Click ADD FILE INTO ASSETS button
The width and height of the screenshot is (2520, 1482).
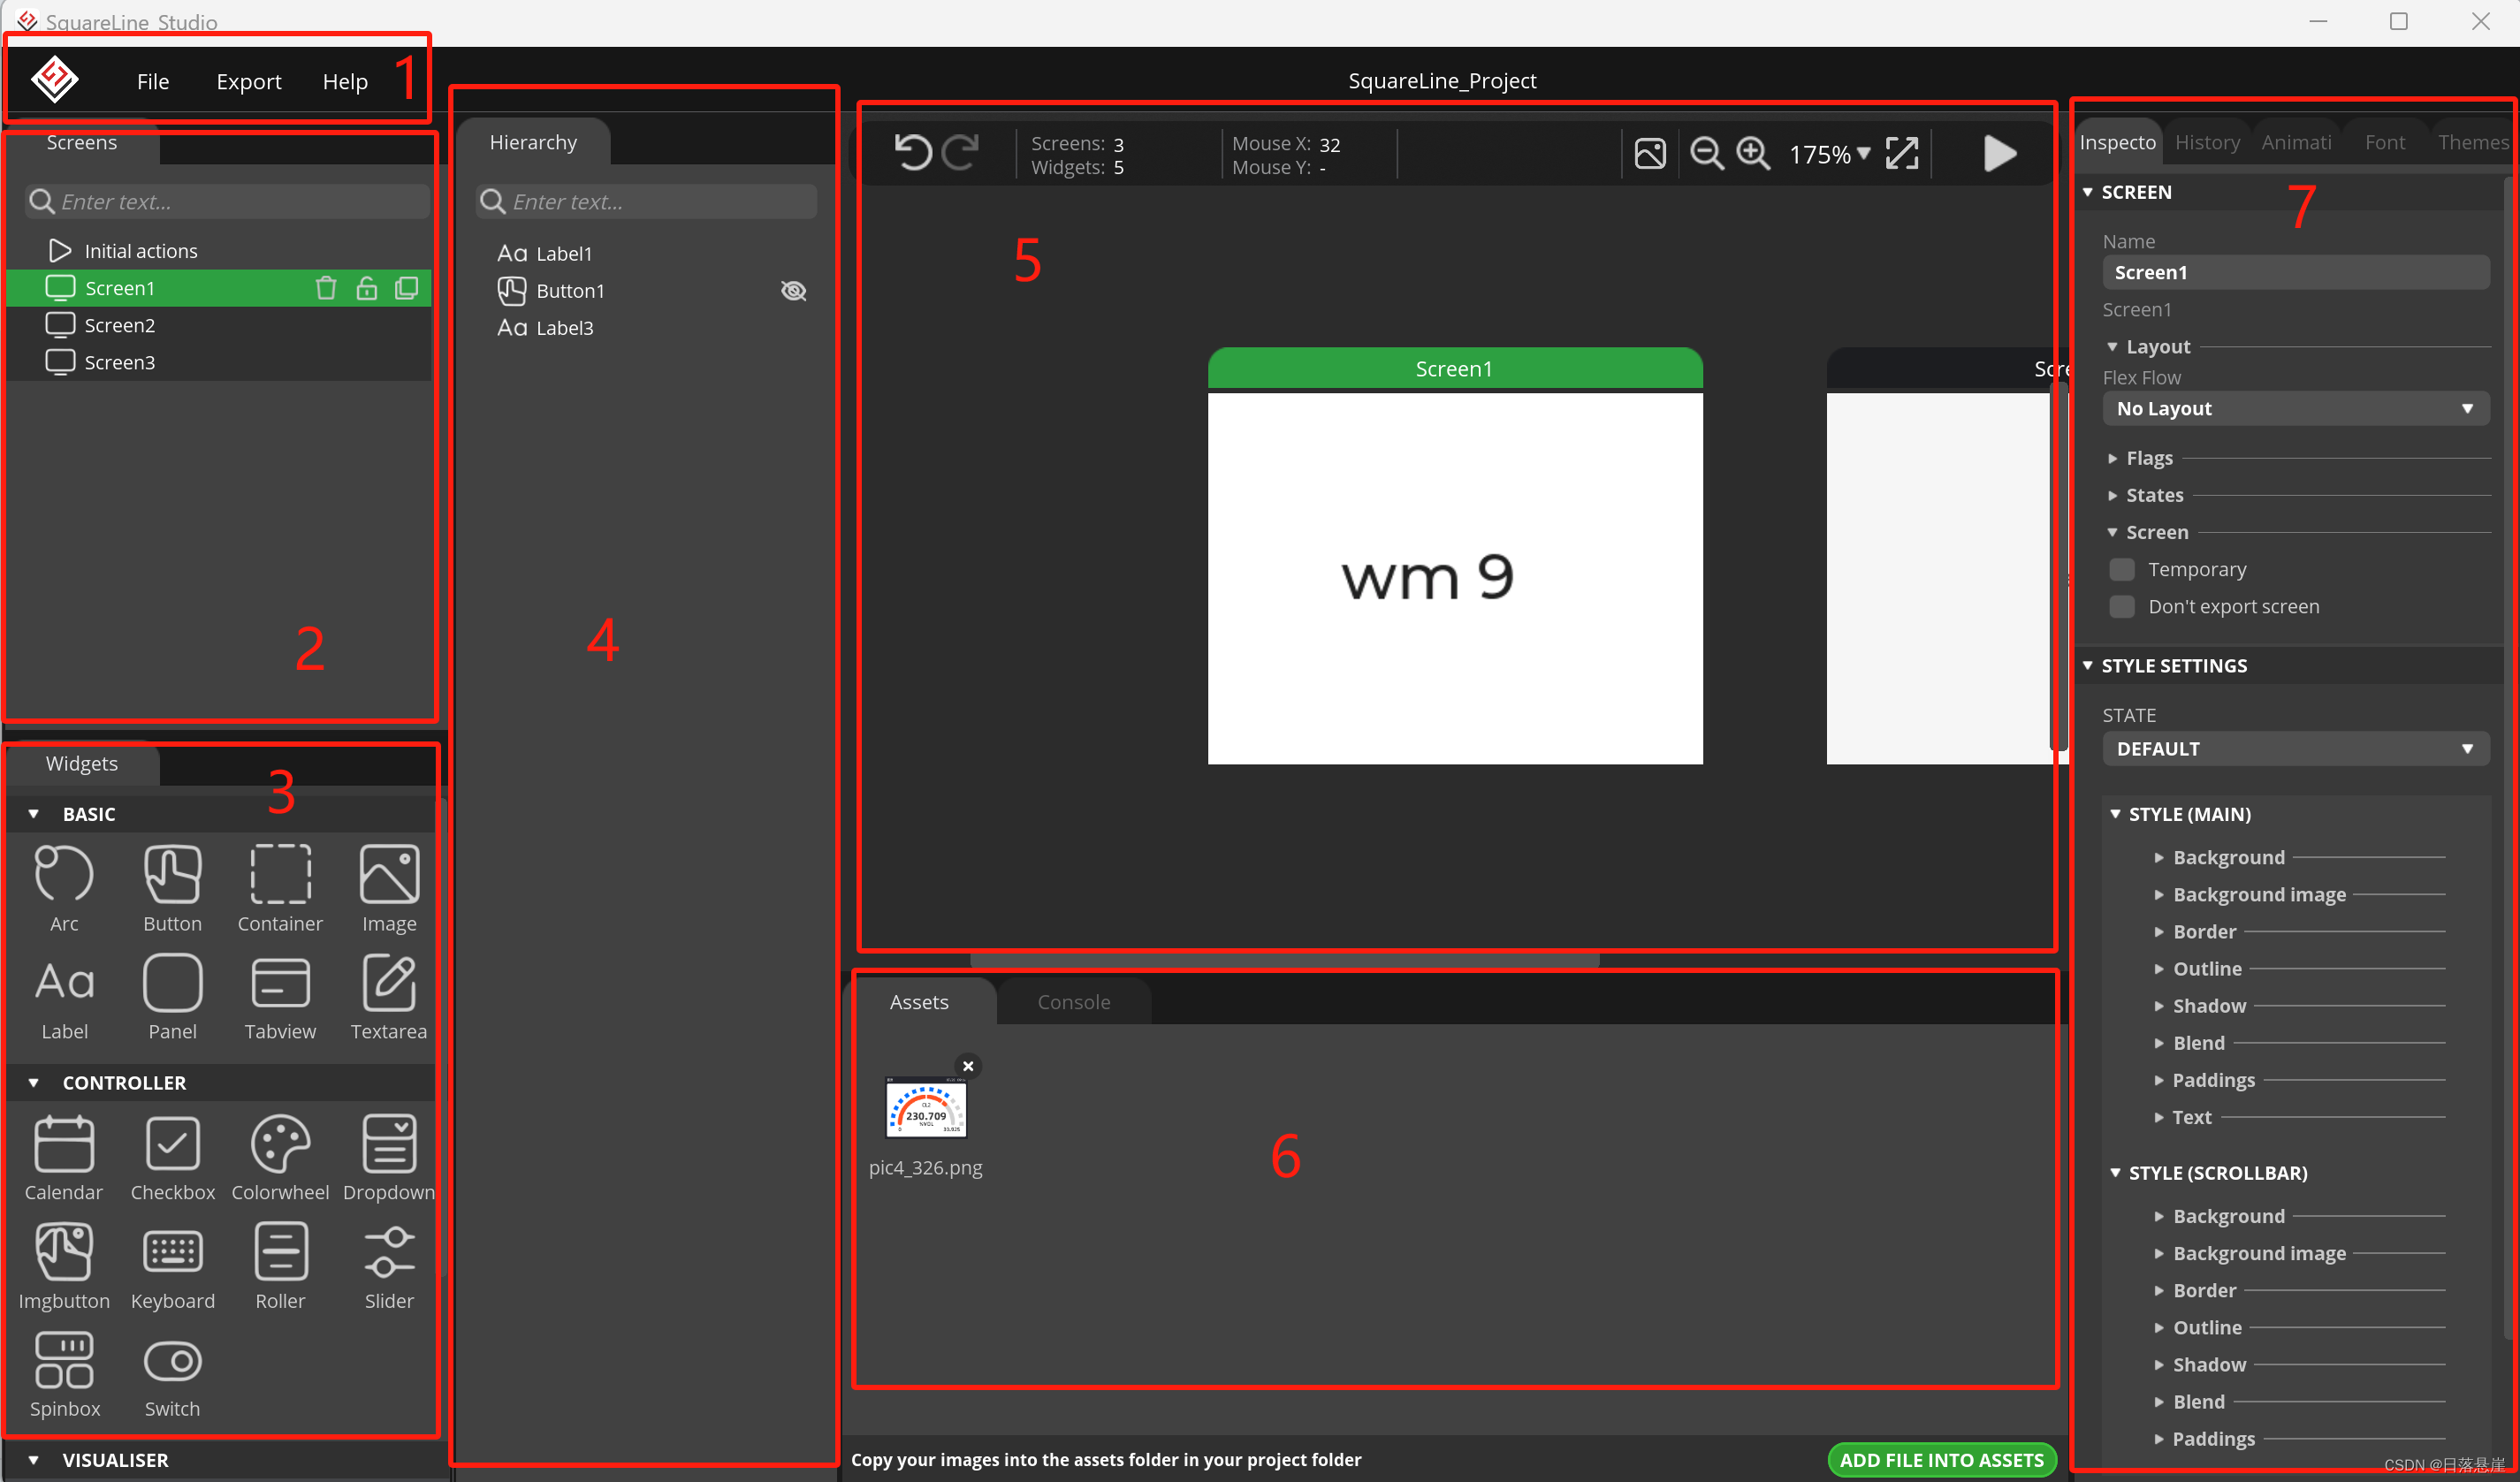(1941, 1459)
